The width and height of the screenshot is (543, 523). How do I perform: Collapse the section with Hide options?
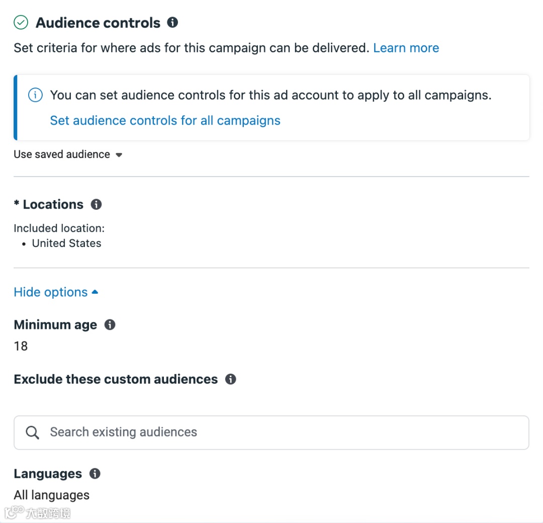tap(56, 292)
